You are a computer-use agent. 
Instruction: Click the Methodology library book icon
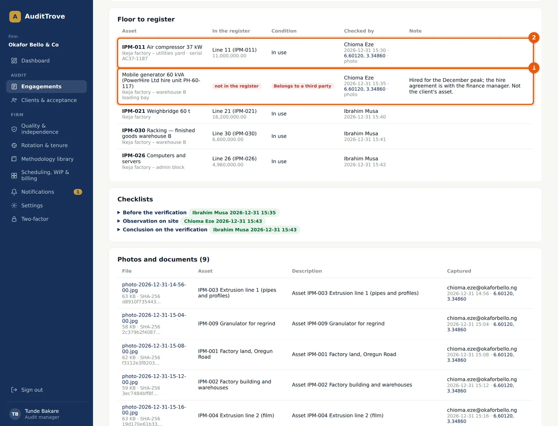point(14,159)
